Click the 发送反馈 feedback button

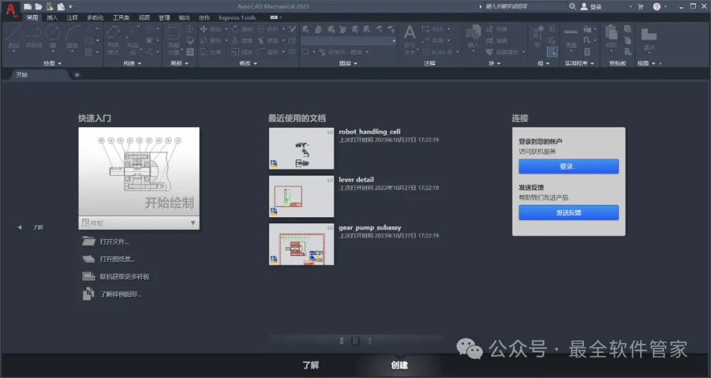pos(569,212)
